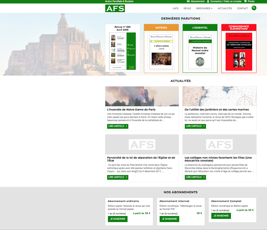The height and width of the screenshot is (230, 267).
Task: Open the L'affaire Galilée brochure cover
Action: click(161, 52)
